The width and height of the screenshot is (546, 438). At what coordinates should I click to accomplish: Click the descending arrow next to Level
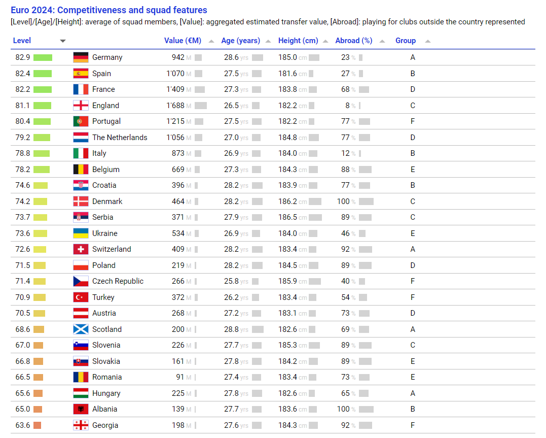(x=63, y=41)
